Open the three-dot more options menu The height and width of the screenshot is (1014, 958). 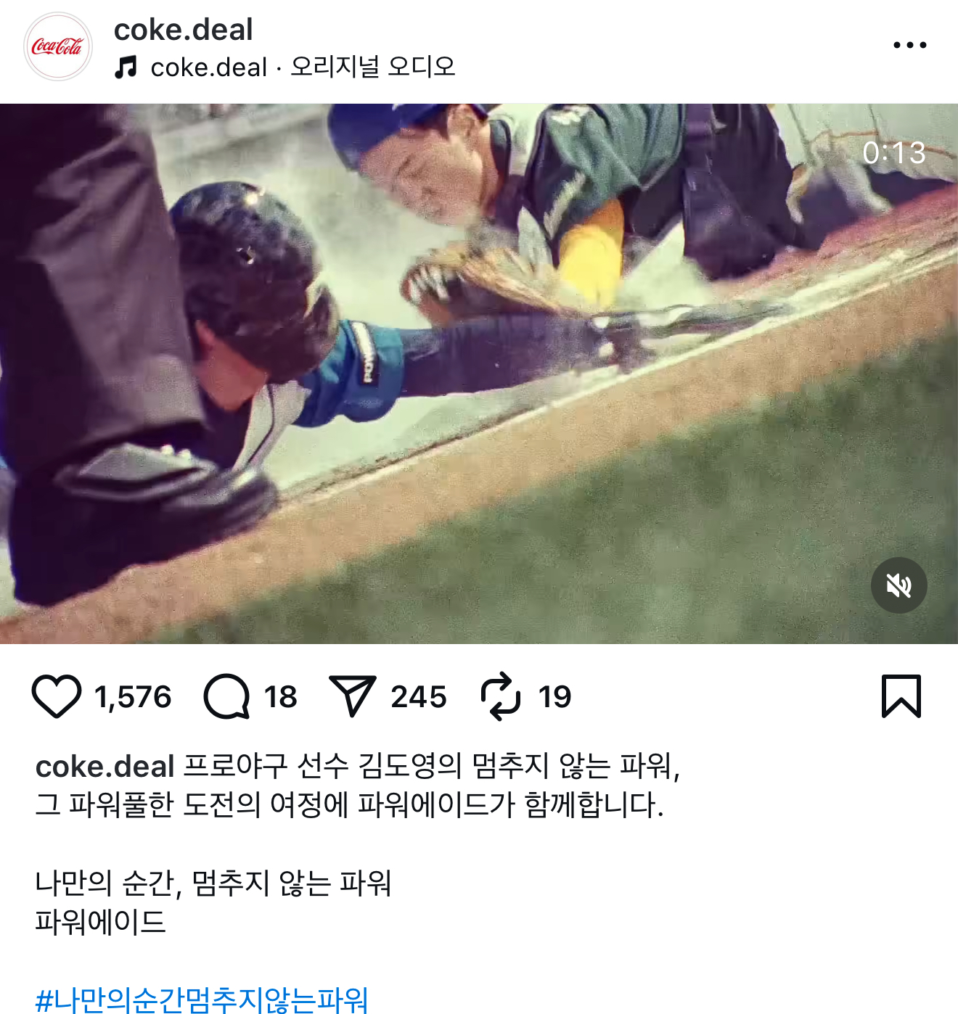[x=909, y=45]
